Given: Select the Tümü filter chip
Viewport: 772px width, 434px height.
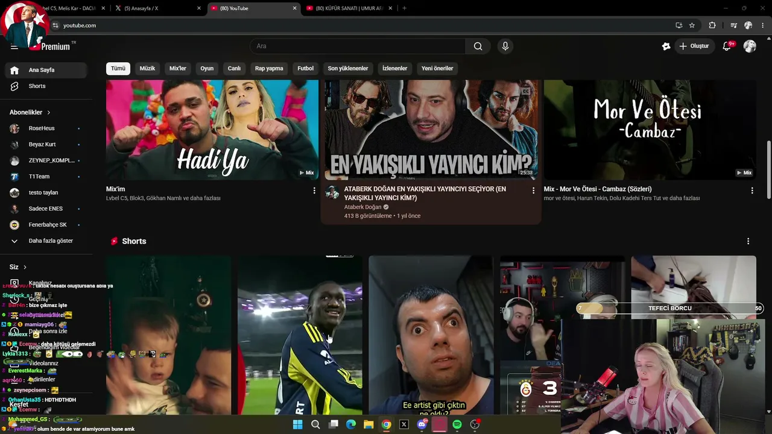Looking at the screenshot, I should pos(118,69).
